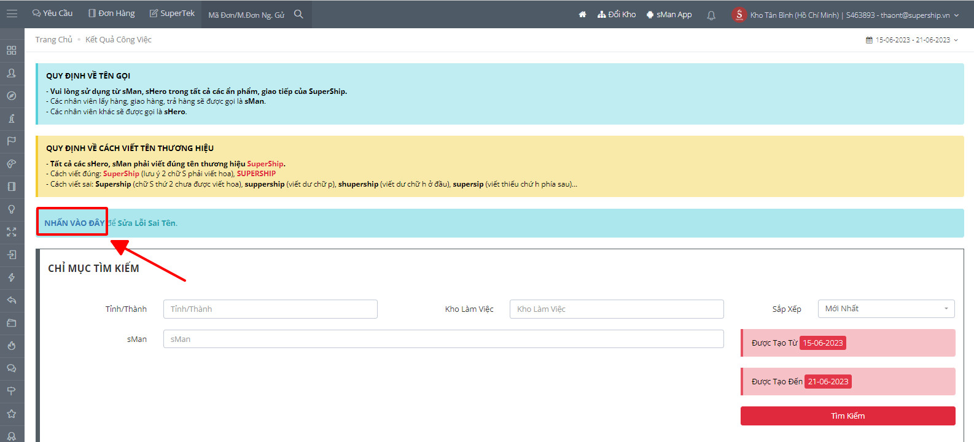Click the CHỈ MỤC TÌM KIẾM heading
This screenshot has width=974, height=442.
click(x=93, y=268)
